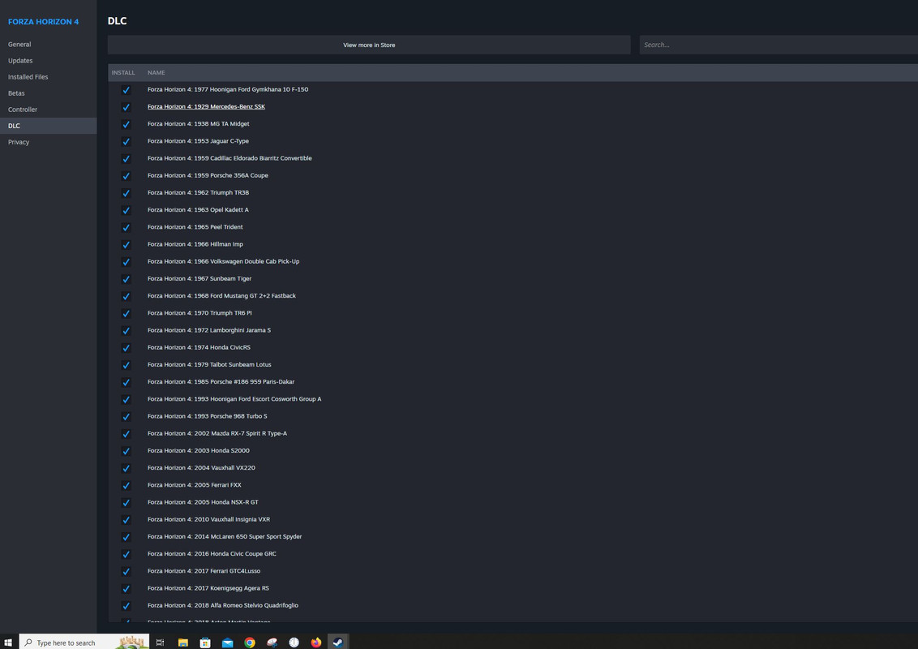
Task: Disable 1959 Cadillac Eldorado Biarritz Convertible DLC
Action: click(x=126, y=159)
